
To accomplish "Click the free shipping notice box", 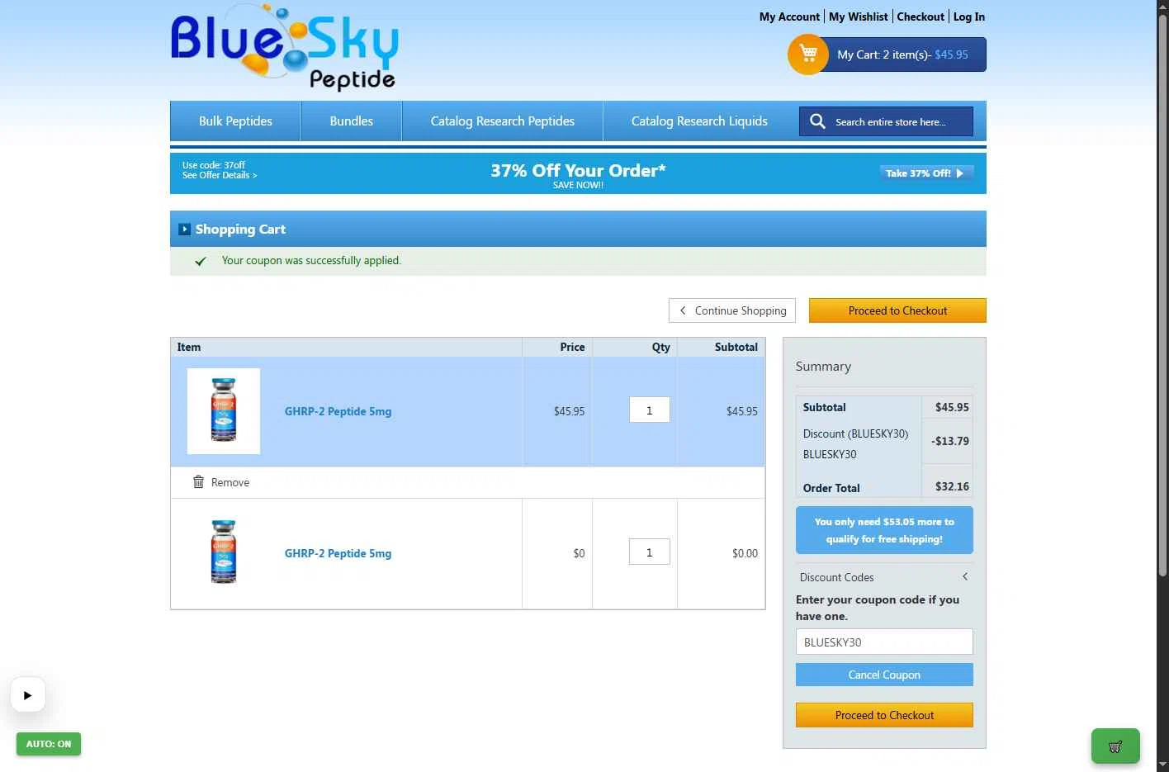I will 884,530.
